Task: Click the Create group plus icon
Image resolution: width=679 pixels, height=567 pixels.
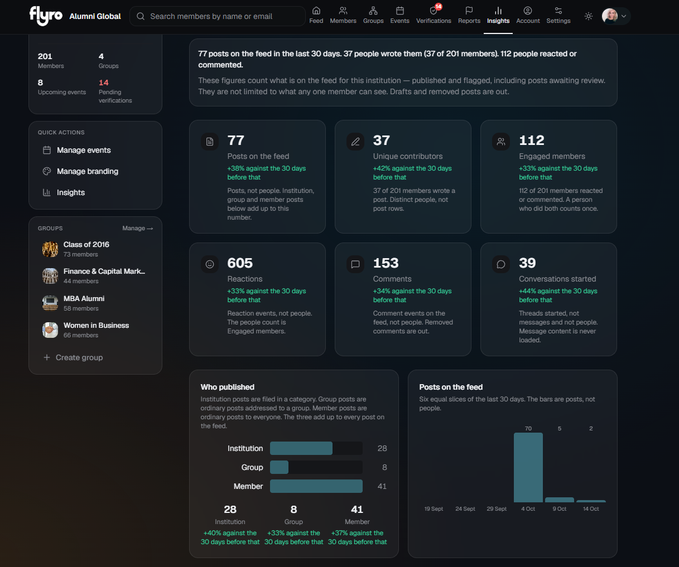Action: click(47, 357)
